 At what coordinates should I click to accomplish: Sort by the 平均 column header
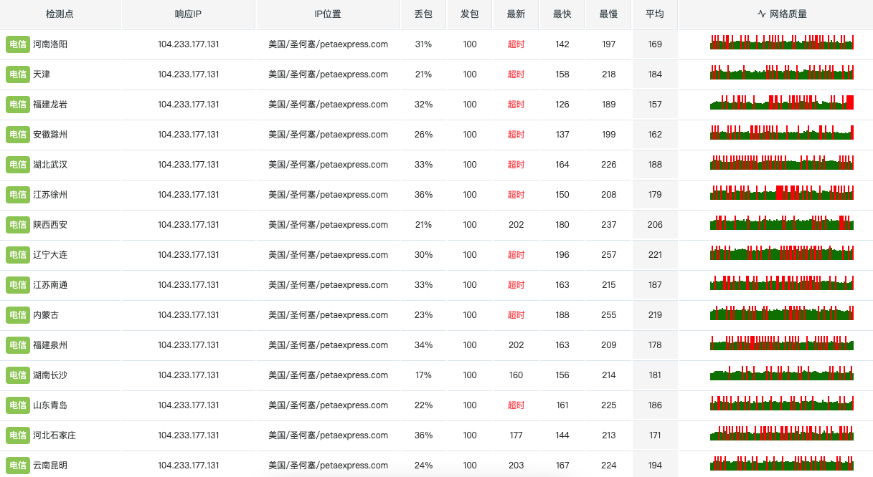(x=654, y=14)
